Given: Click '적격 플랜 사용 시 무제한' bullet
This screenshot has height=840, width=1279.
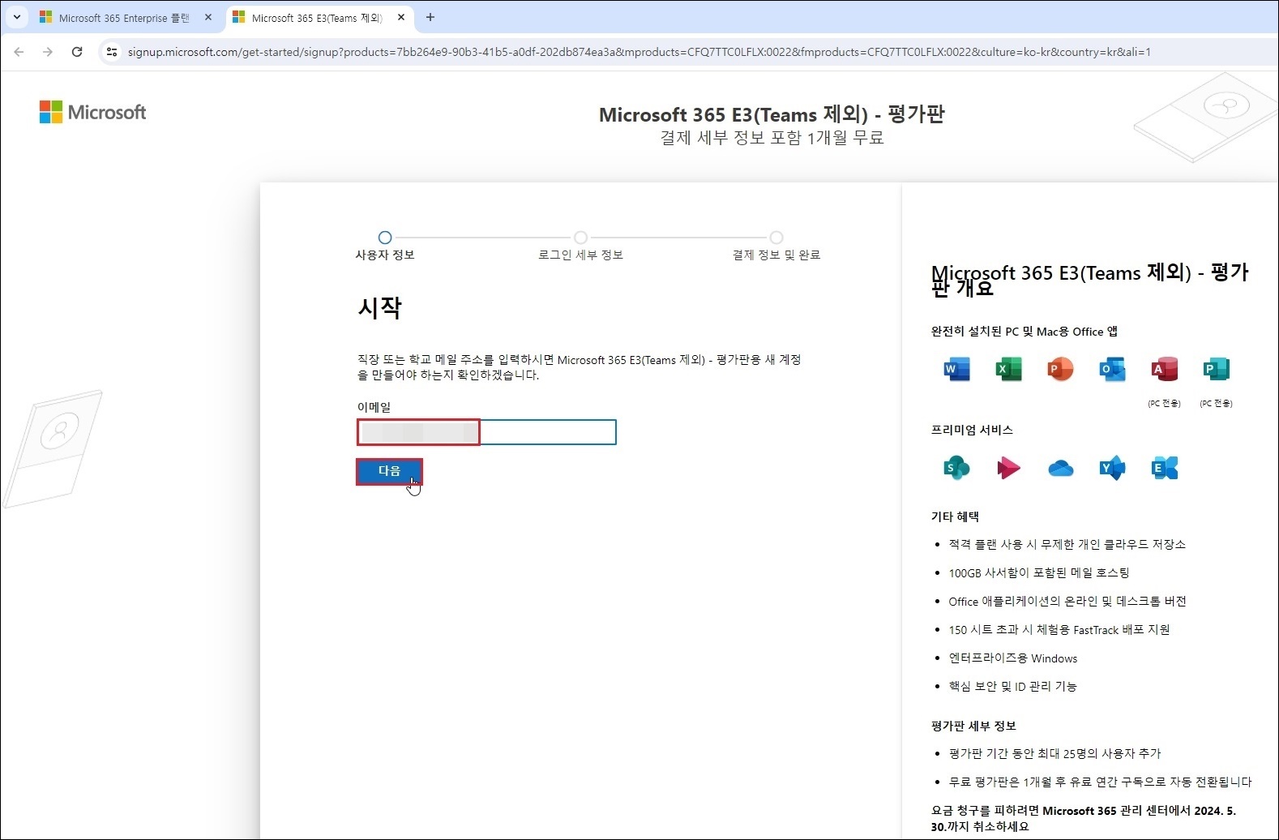Looking at the screenshot, I should [x=1067, y=544].
